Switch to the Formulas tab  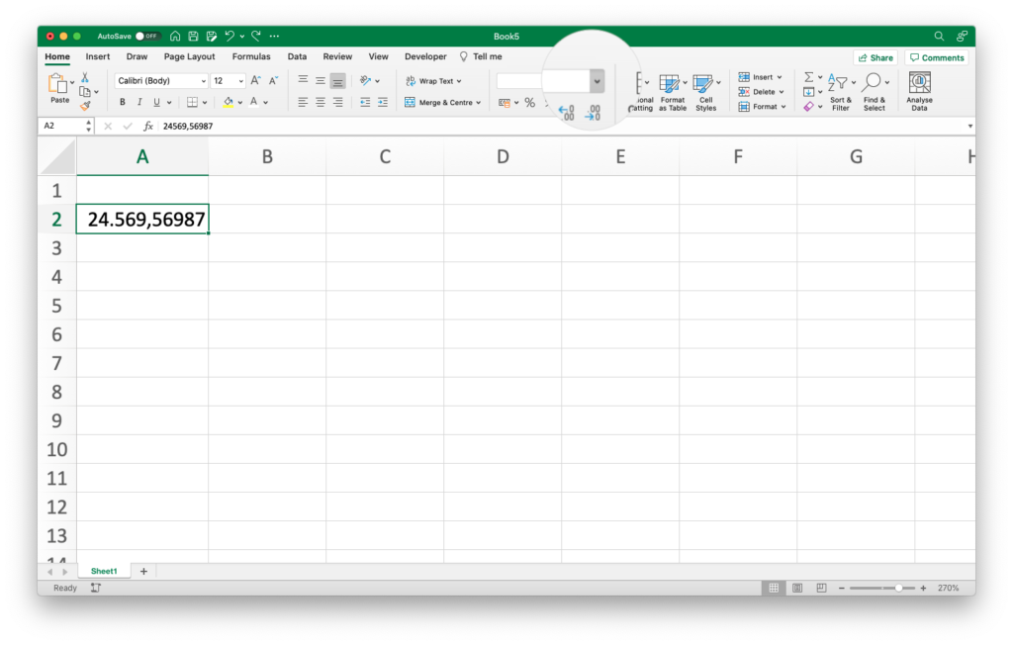251,57
